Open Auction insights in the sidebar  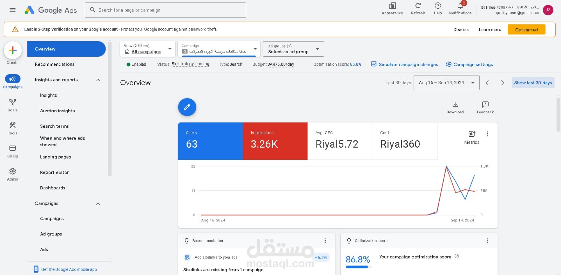pyautogui.click(x=58, y=111)
